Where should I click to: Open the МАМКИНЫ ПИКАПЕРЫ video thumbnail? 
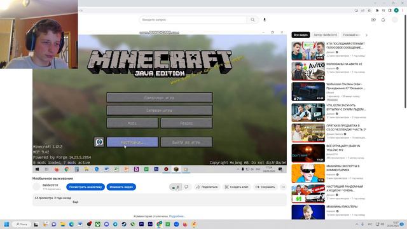coord(308,212)
